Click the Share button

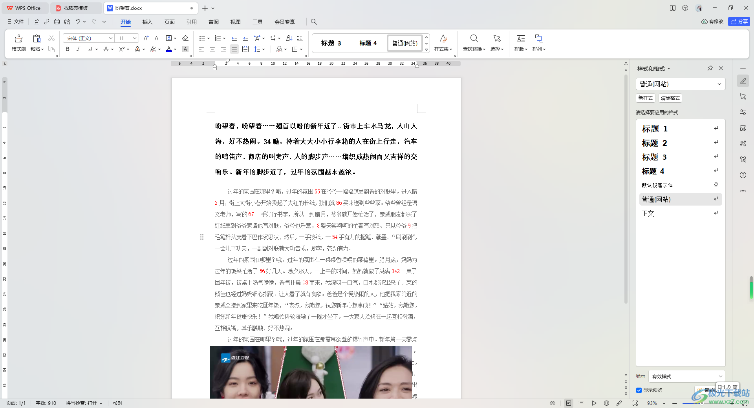coord(739,22)
